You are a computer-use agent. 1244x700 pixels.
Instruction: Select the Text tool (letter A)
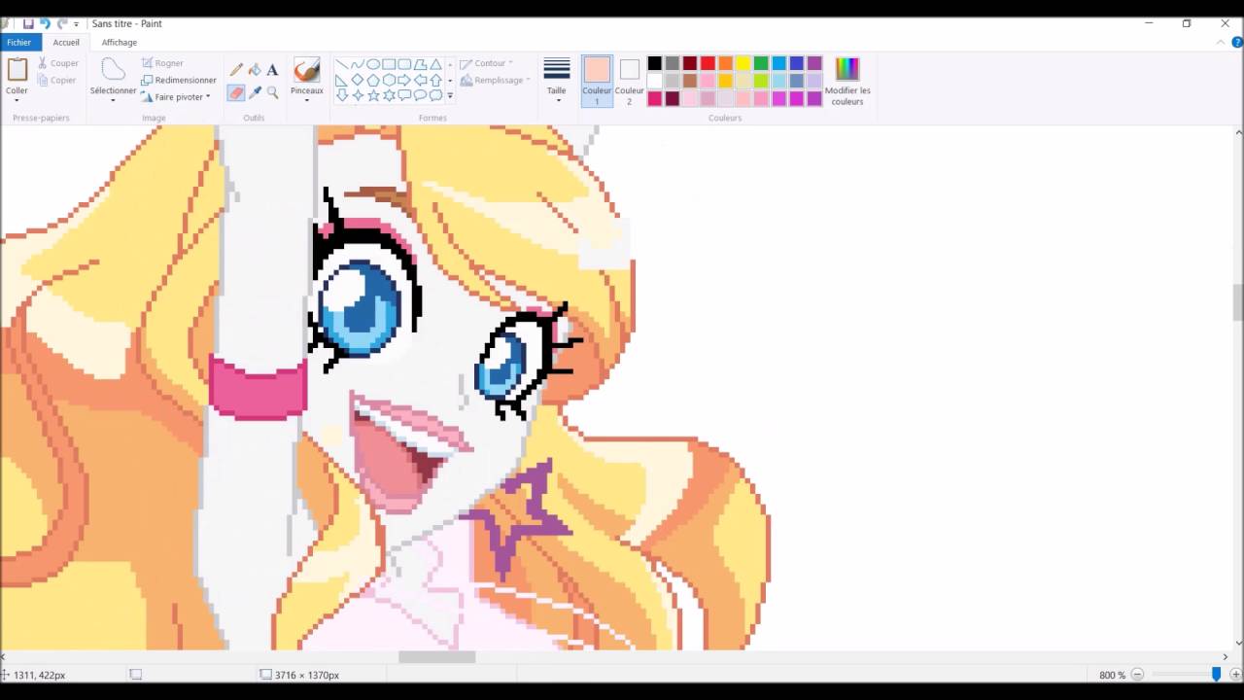(272, 70)
